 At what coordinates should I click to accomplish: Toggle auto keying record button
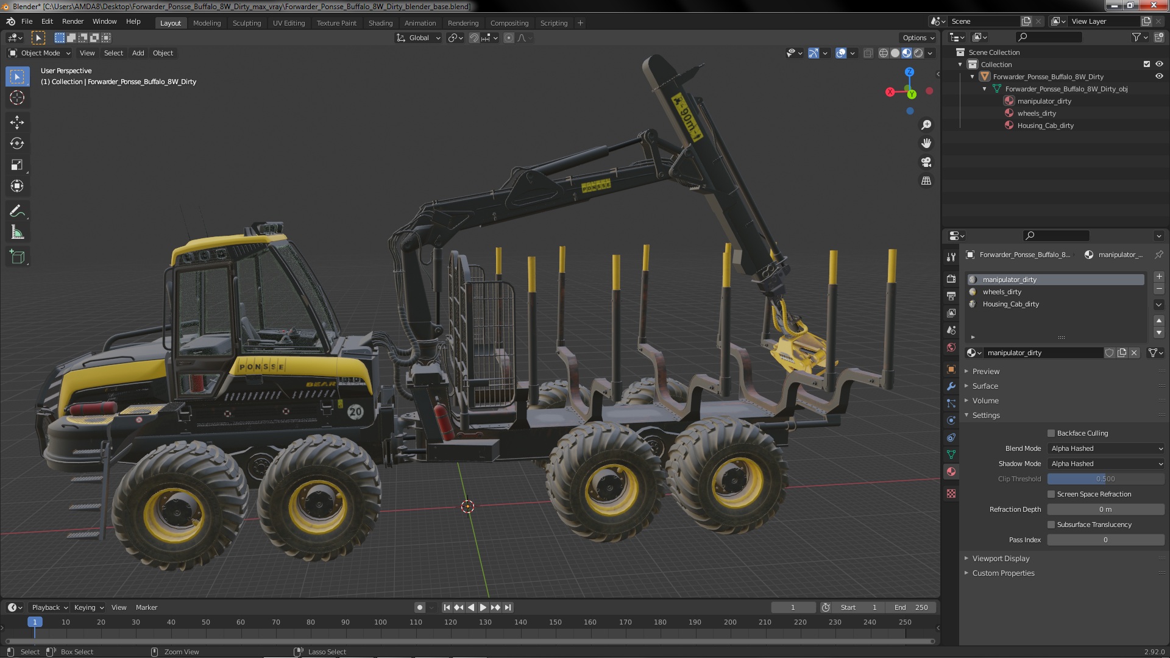419,607
